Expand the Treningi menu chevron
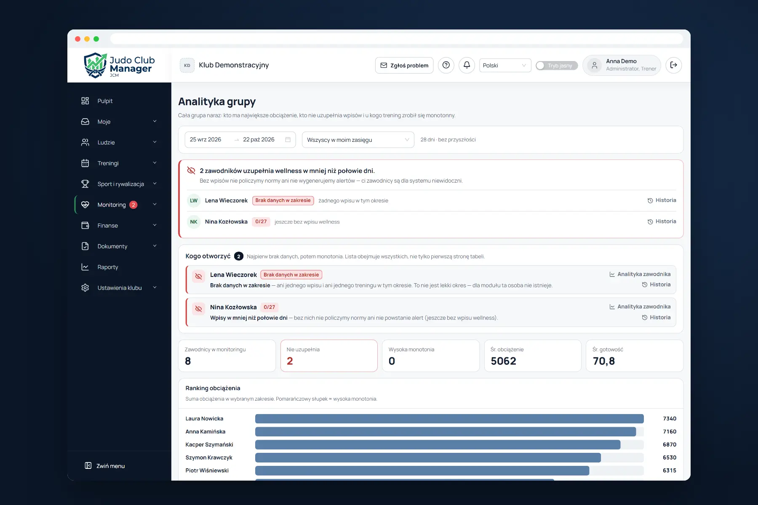The height and width of the screenshot is (505, 758). click(x=155, y=163)
